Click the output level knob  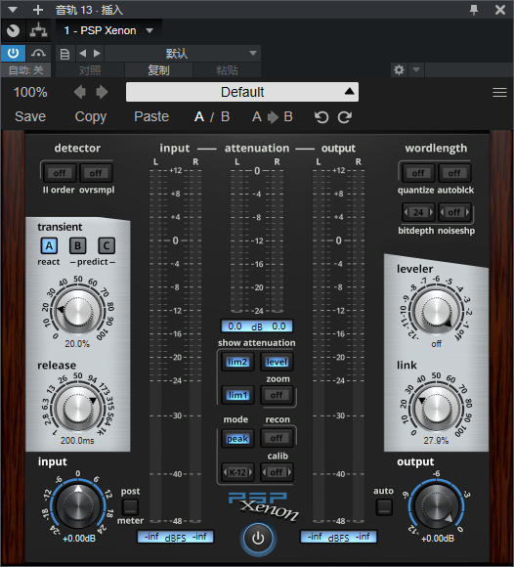pyautogui.click(x=437, y=505)
